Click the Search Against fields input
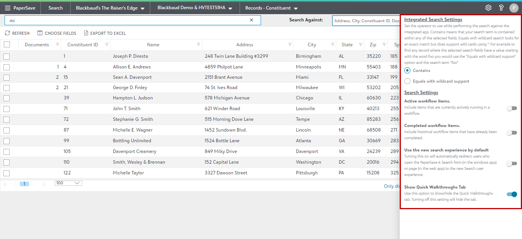522x239 pixels. (366, 21)
